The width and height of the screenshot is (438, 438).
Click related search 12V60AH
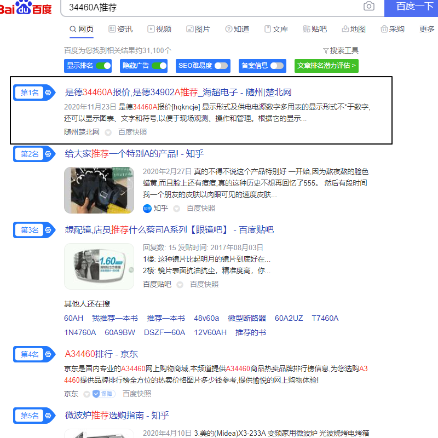click(x=210, y=333)
